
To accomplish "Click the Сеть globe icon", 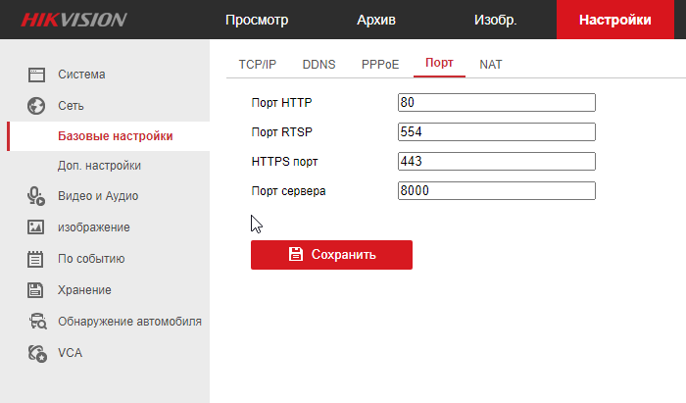I will click(36, 106).
